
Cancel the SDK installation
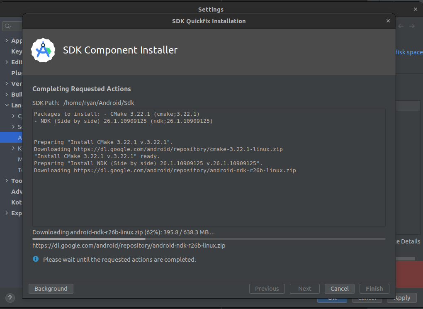(339, 289)
